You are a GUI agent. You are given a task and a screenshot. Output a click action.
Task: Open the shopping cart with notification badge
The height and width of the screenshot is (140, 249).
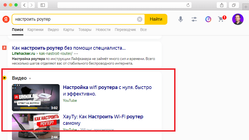(x=222, y=19)
